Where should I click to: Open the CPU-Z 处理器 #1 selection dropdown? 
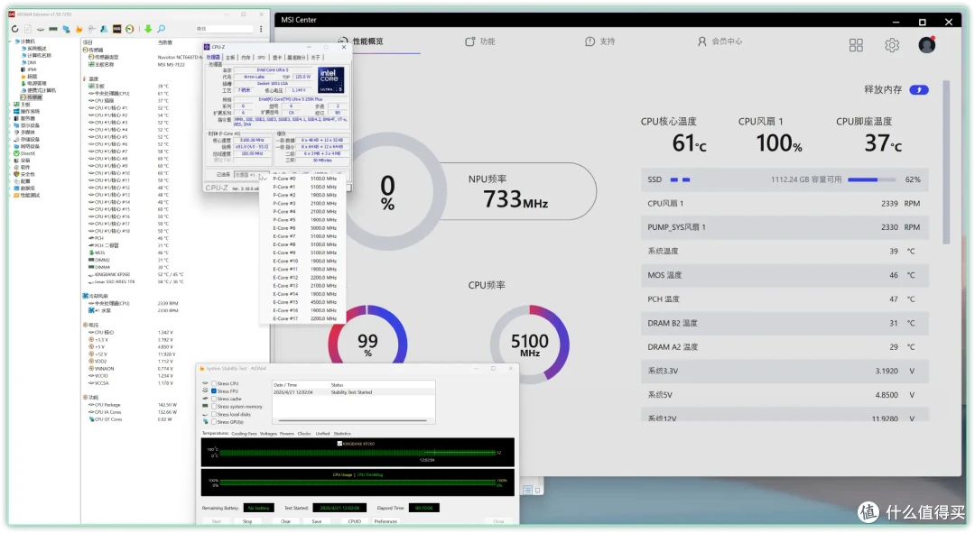point(251,175)
